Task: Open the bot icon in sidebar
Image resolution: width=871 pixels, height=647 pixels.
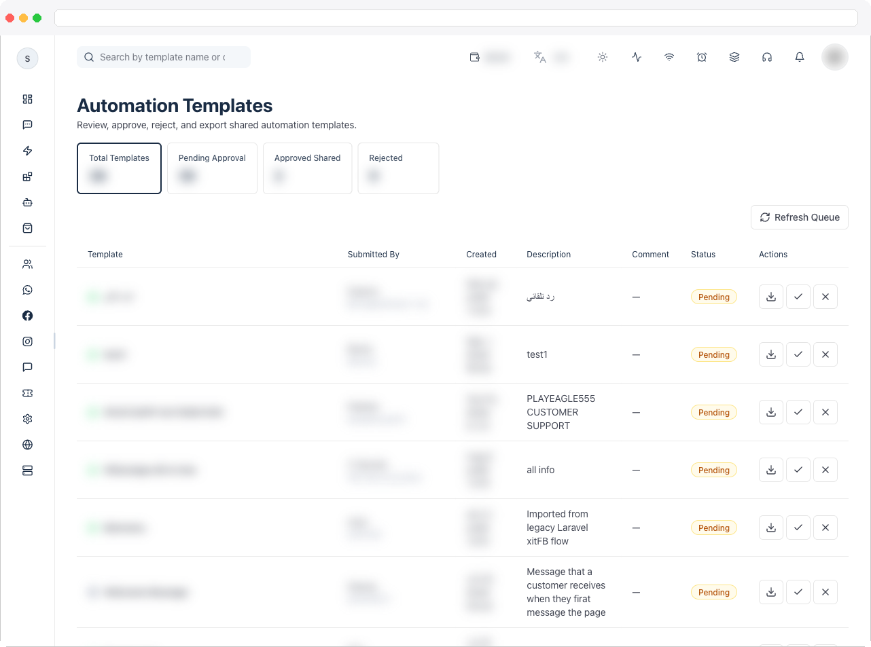Action: [x=27, y=202]
